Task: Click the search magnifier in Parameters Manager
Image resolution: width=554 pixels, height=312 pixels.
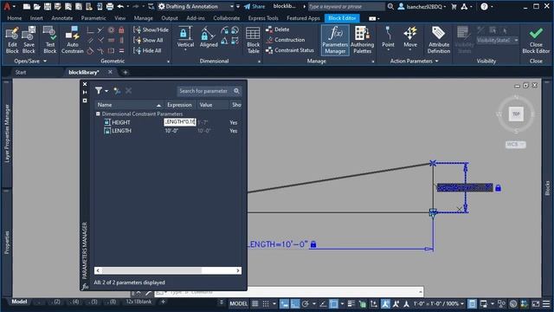Action: [x=236, y=91]
